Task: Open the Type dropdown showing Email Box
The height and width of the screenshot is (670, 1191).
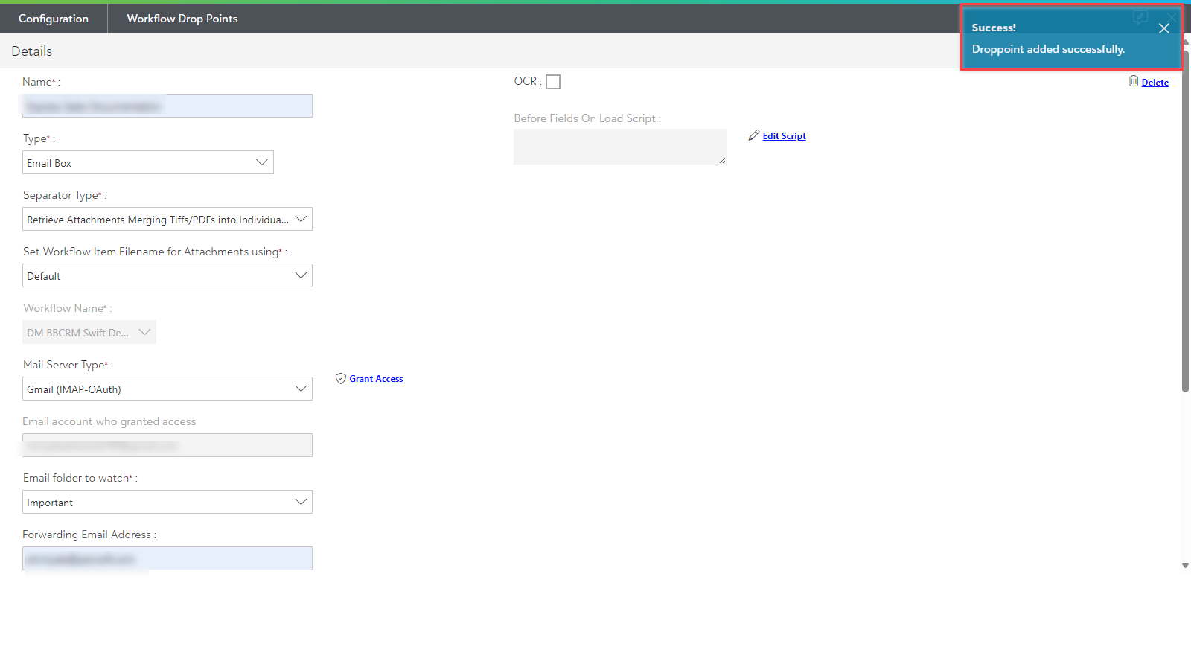Action: click(x=148, y=162)
